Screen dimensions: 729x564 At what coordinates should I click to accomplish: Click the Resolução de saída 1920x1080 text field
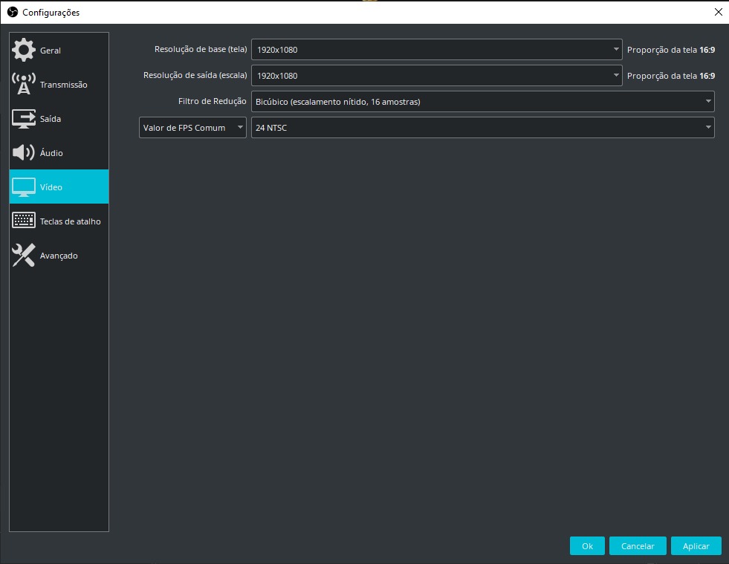pos(431,76)
